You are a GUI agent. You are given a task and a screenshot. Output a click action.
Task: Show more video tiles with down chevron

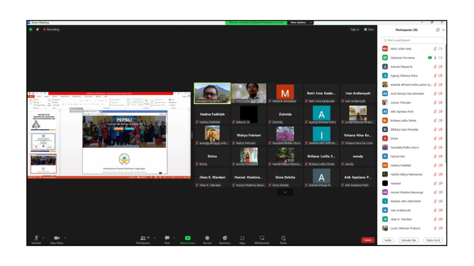[285, 192]
